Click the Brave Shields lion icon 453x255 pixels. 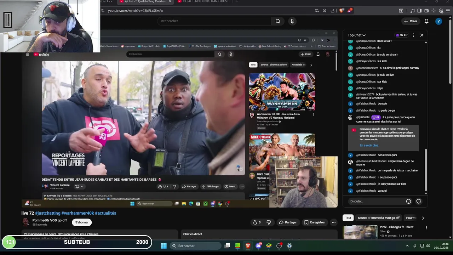click(x=341, y=11)
